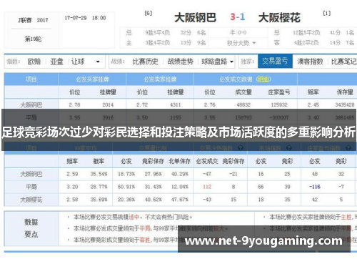The width and height of the screenshot is (357, 259).
Task: Click 大阪钢巴 row label in lower table
Action: click(x=31, y=174)
